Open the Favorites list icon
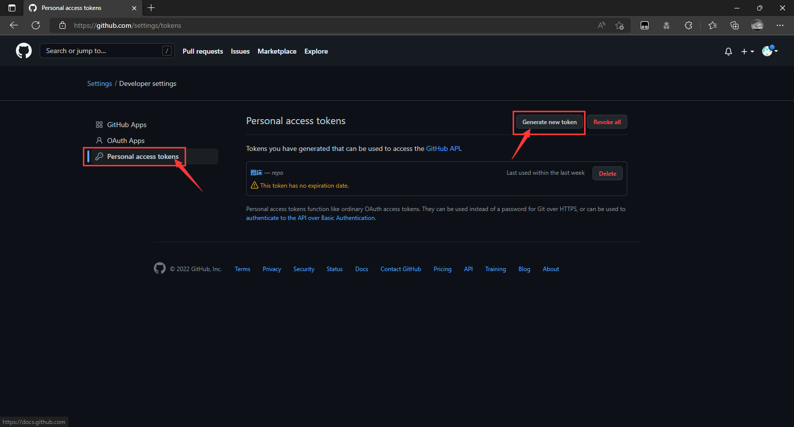Image resolution: width=794 pixels, height=427 pixels. pyautogui.click(x=713, y=25)
